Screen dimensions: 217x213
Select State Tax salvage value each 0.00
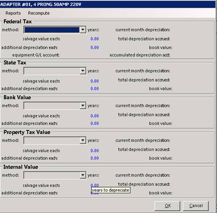(95, 81)
